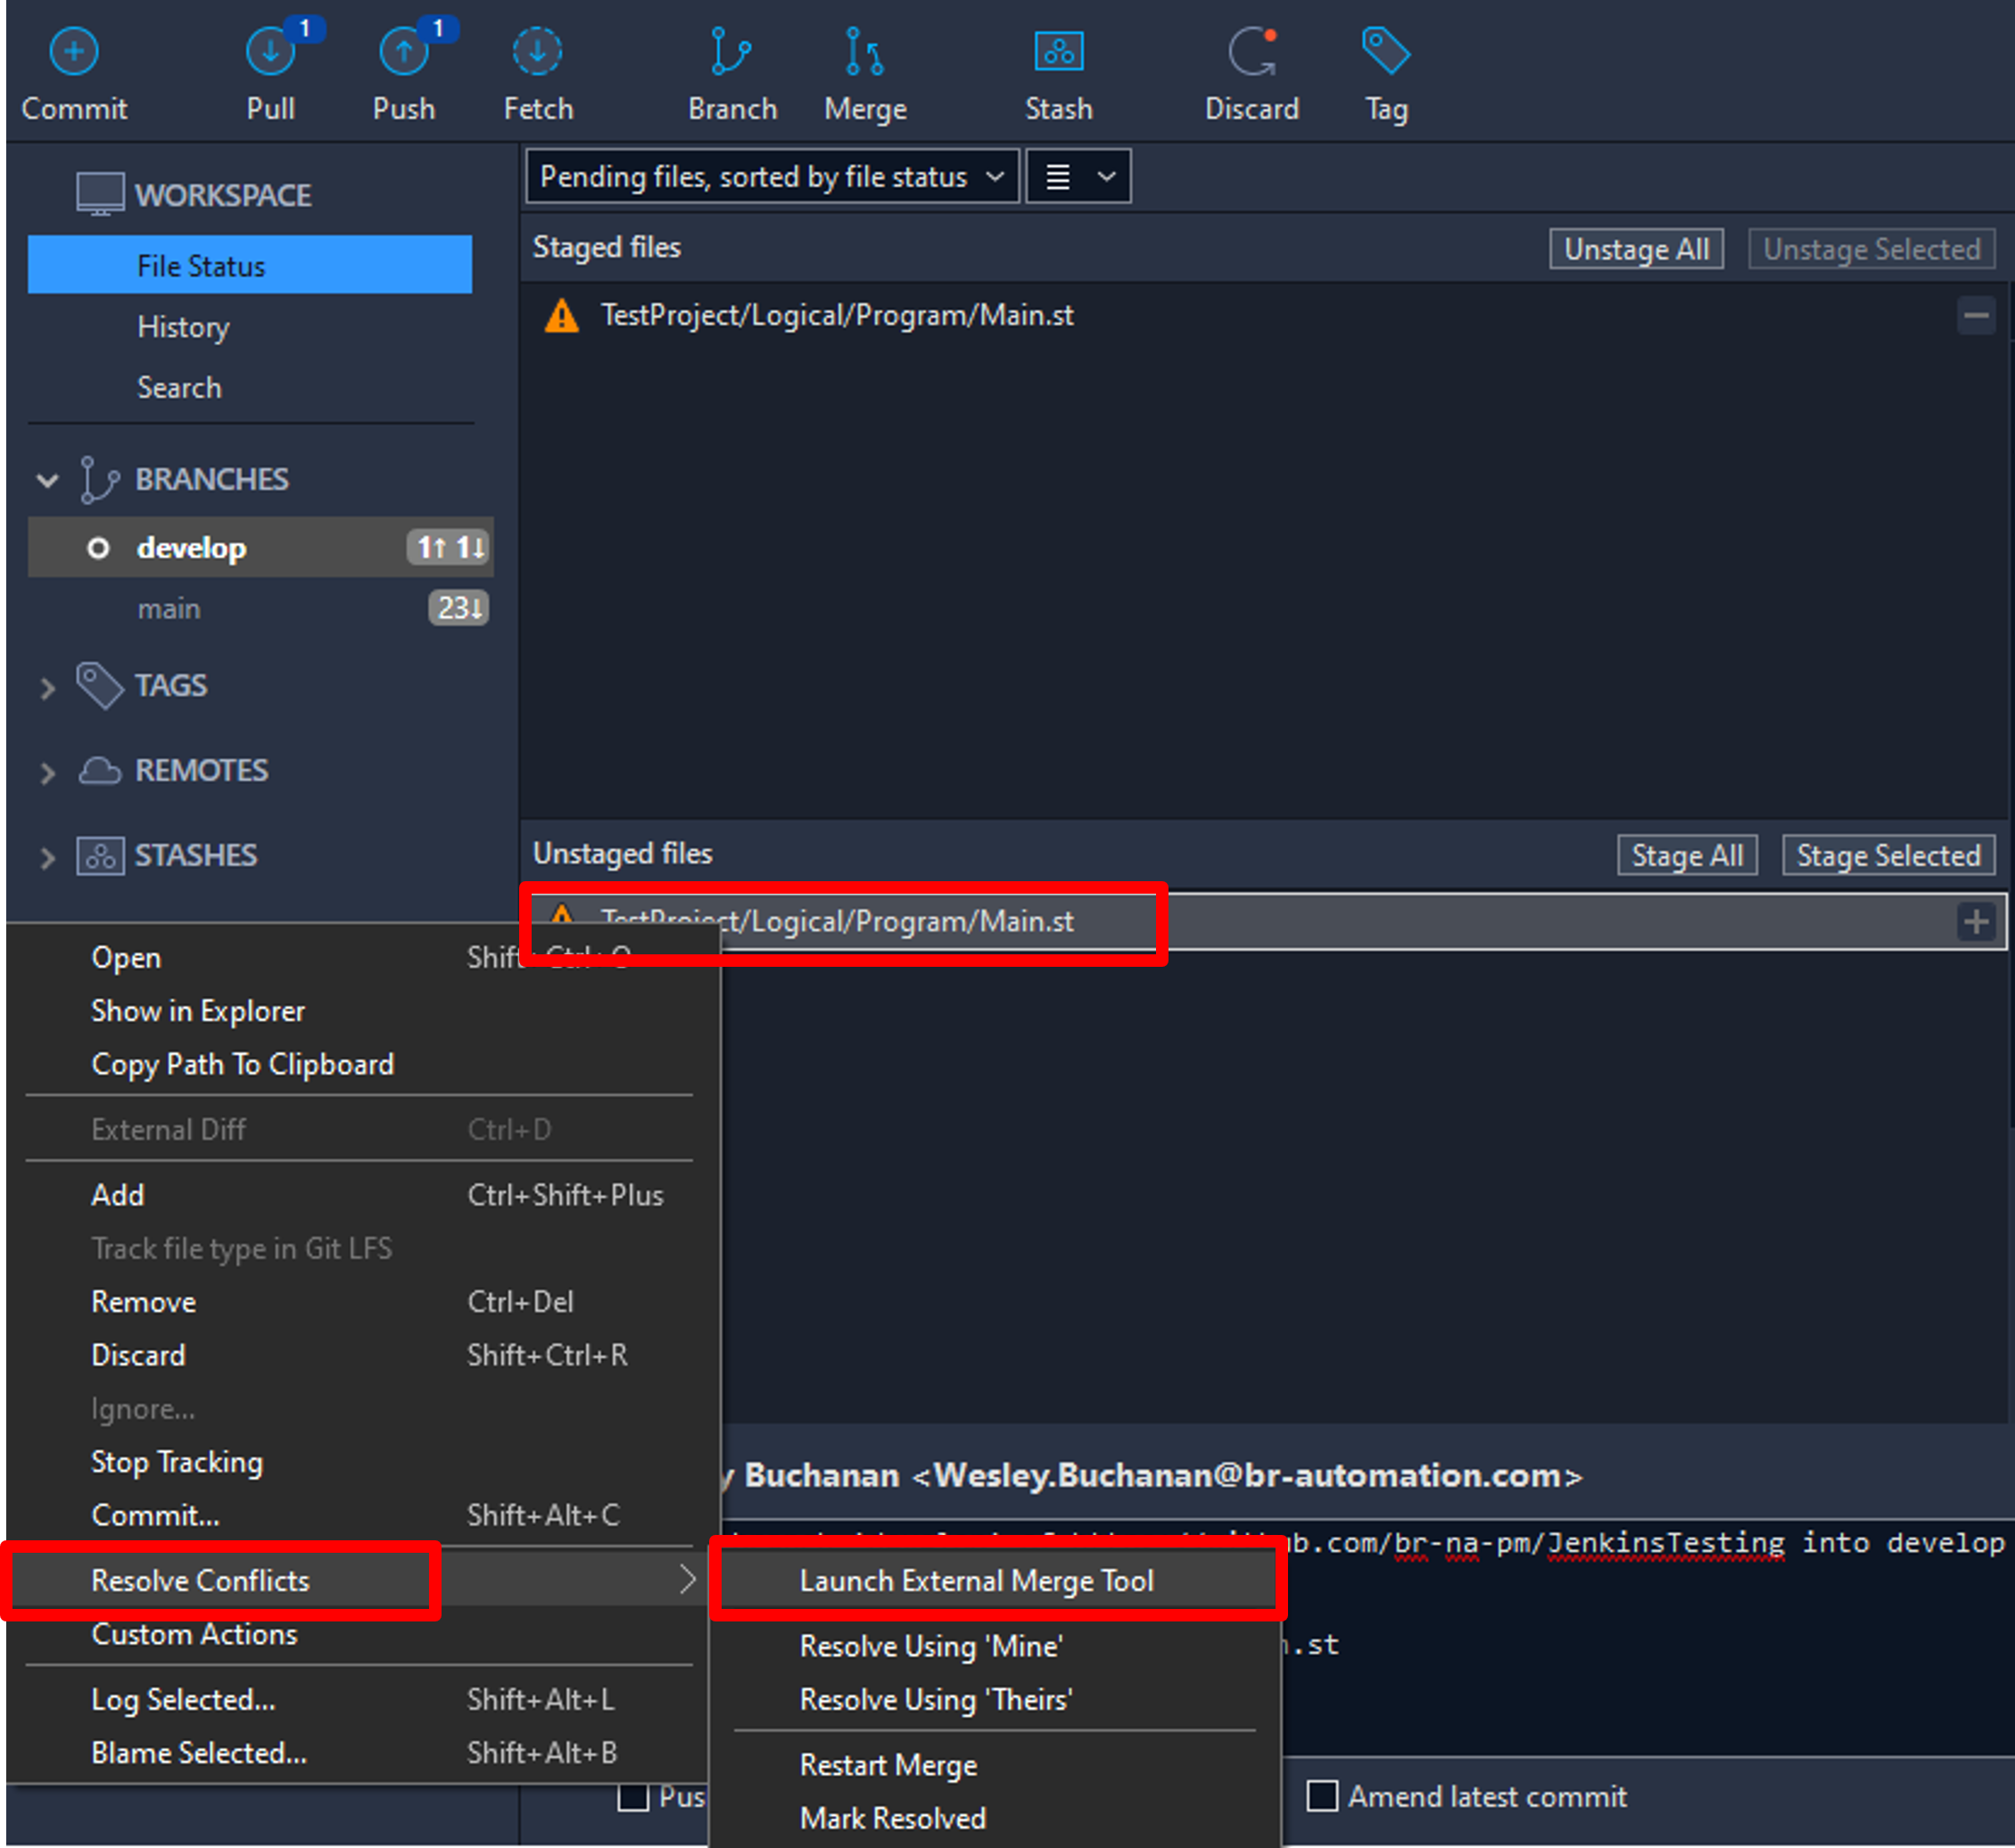The width and height of the screenshot is (2015, 1848).
Task: Toggle the Amend latest commit checkbox
Action: [x=1323, y=1797]
